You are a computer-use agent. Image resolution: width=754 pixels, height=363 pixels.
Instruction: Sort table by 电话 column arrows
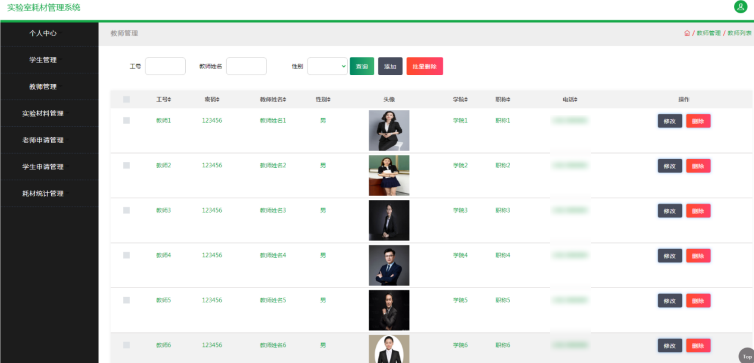coord(575,100)
